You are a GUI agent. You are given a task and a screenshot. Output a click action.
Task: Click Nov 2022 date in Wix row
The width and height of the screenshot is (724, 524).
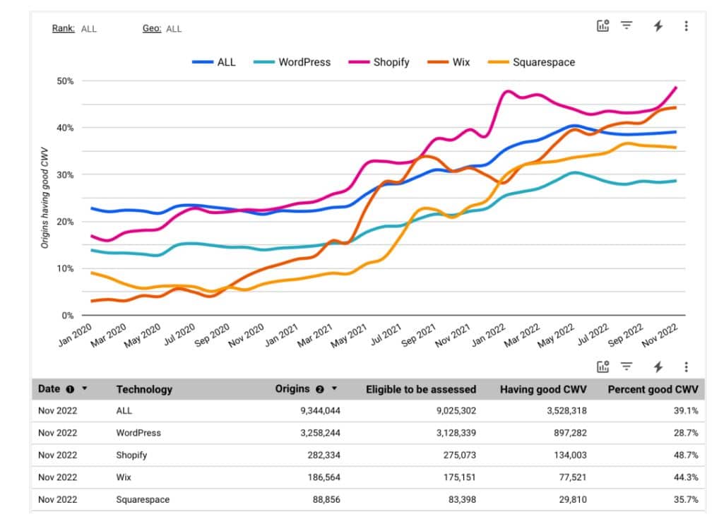point(57,477)
